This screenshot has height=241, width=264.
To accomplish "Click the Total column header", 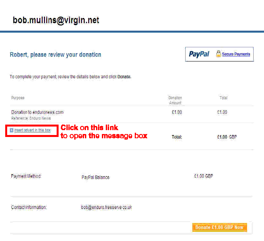I will point(223,98).
